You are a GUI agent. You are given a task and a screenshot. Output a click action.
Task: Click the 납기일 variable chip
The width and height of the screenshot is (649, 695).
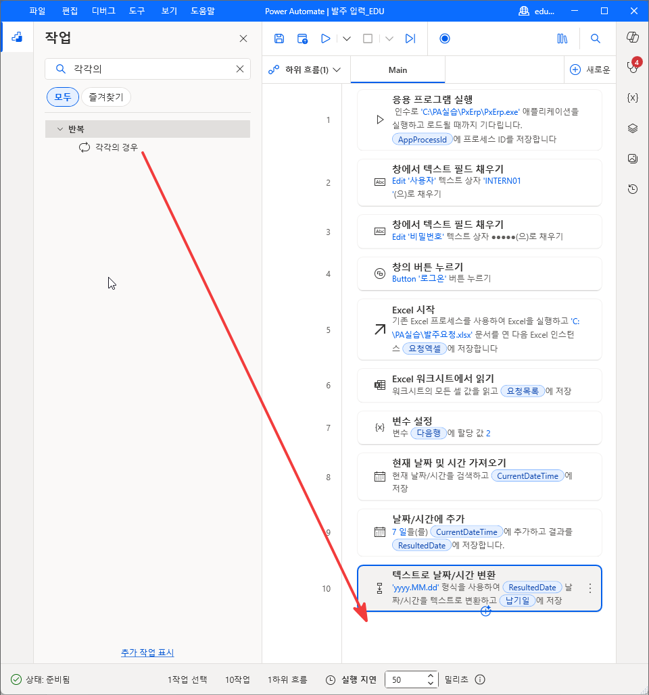click(517, 600)
